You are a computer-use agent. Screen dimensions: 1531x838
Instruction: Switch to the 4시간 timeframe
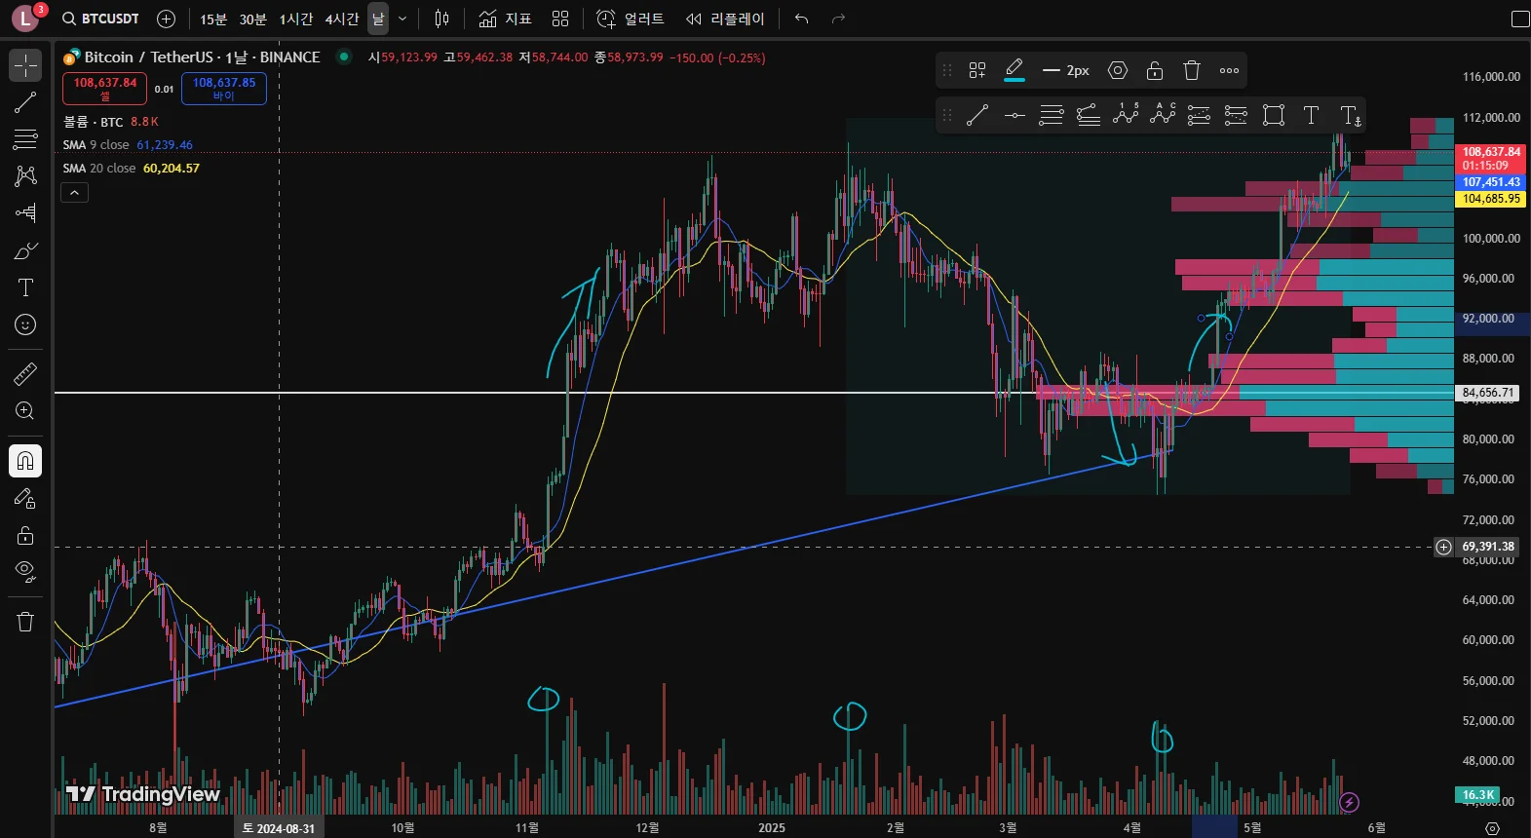coord(342,19)
